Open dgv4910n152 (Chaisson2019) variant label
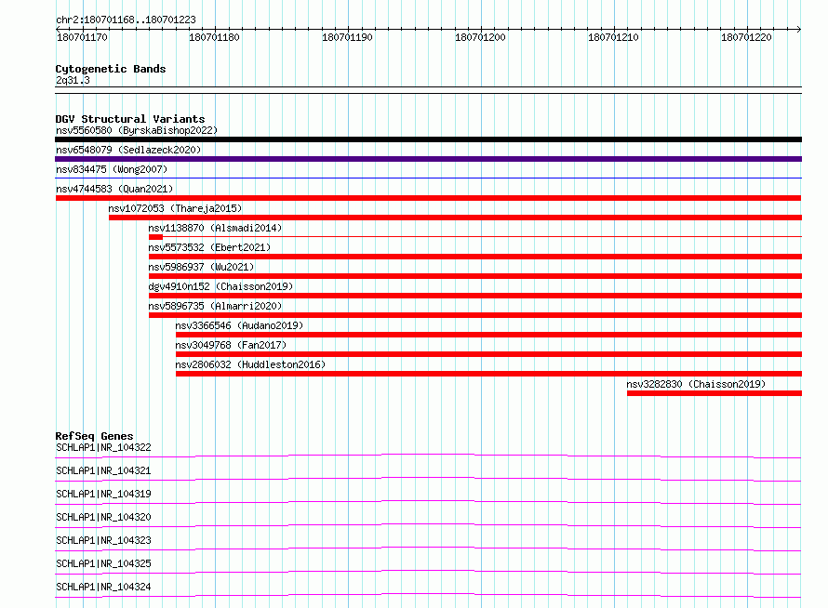 pos(220,286)
